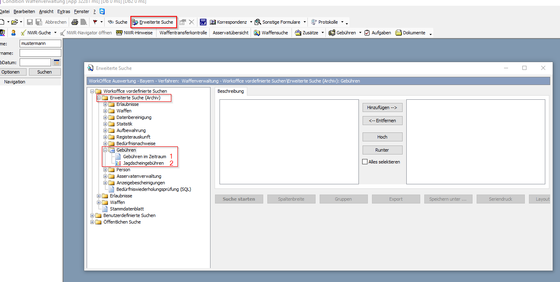Click the Word document icon in toolbar

click(203, 22)
